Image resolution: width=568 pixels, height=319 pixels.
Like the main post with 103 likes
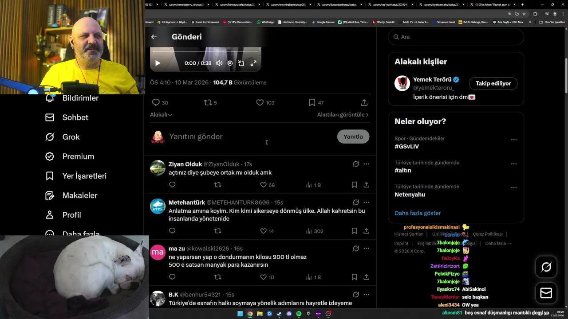click(265, 102)
